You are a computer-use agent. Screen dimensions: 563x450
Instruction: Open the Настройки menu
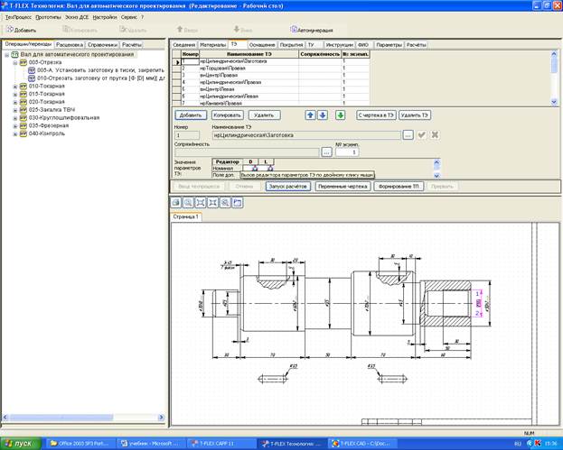pos(105,17)
